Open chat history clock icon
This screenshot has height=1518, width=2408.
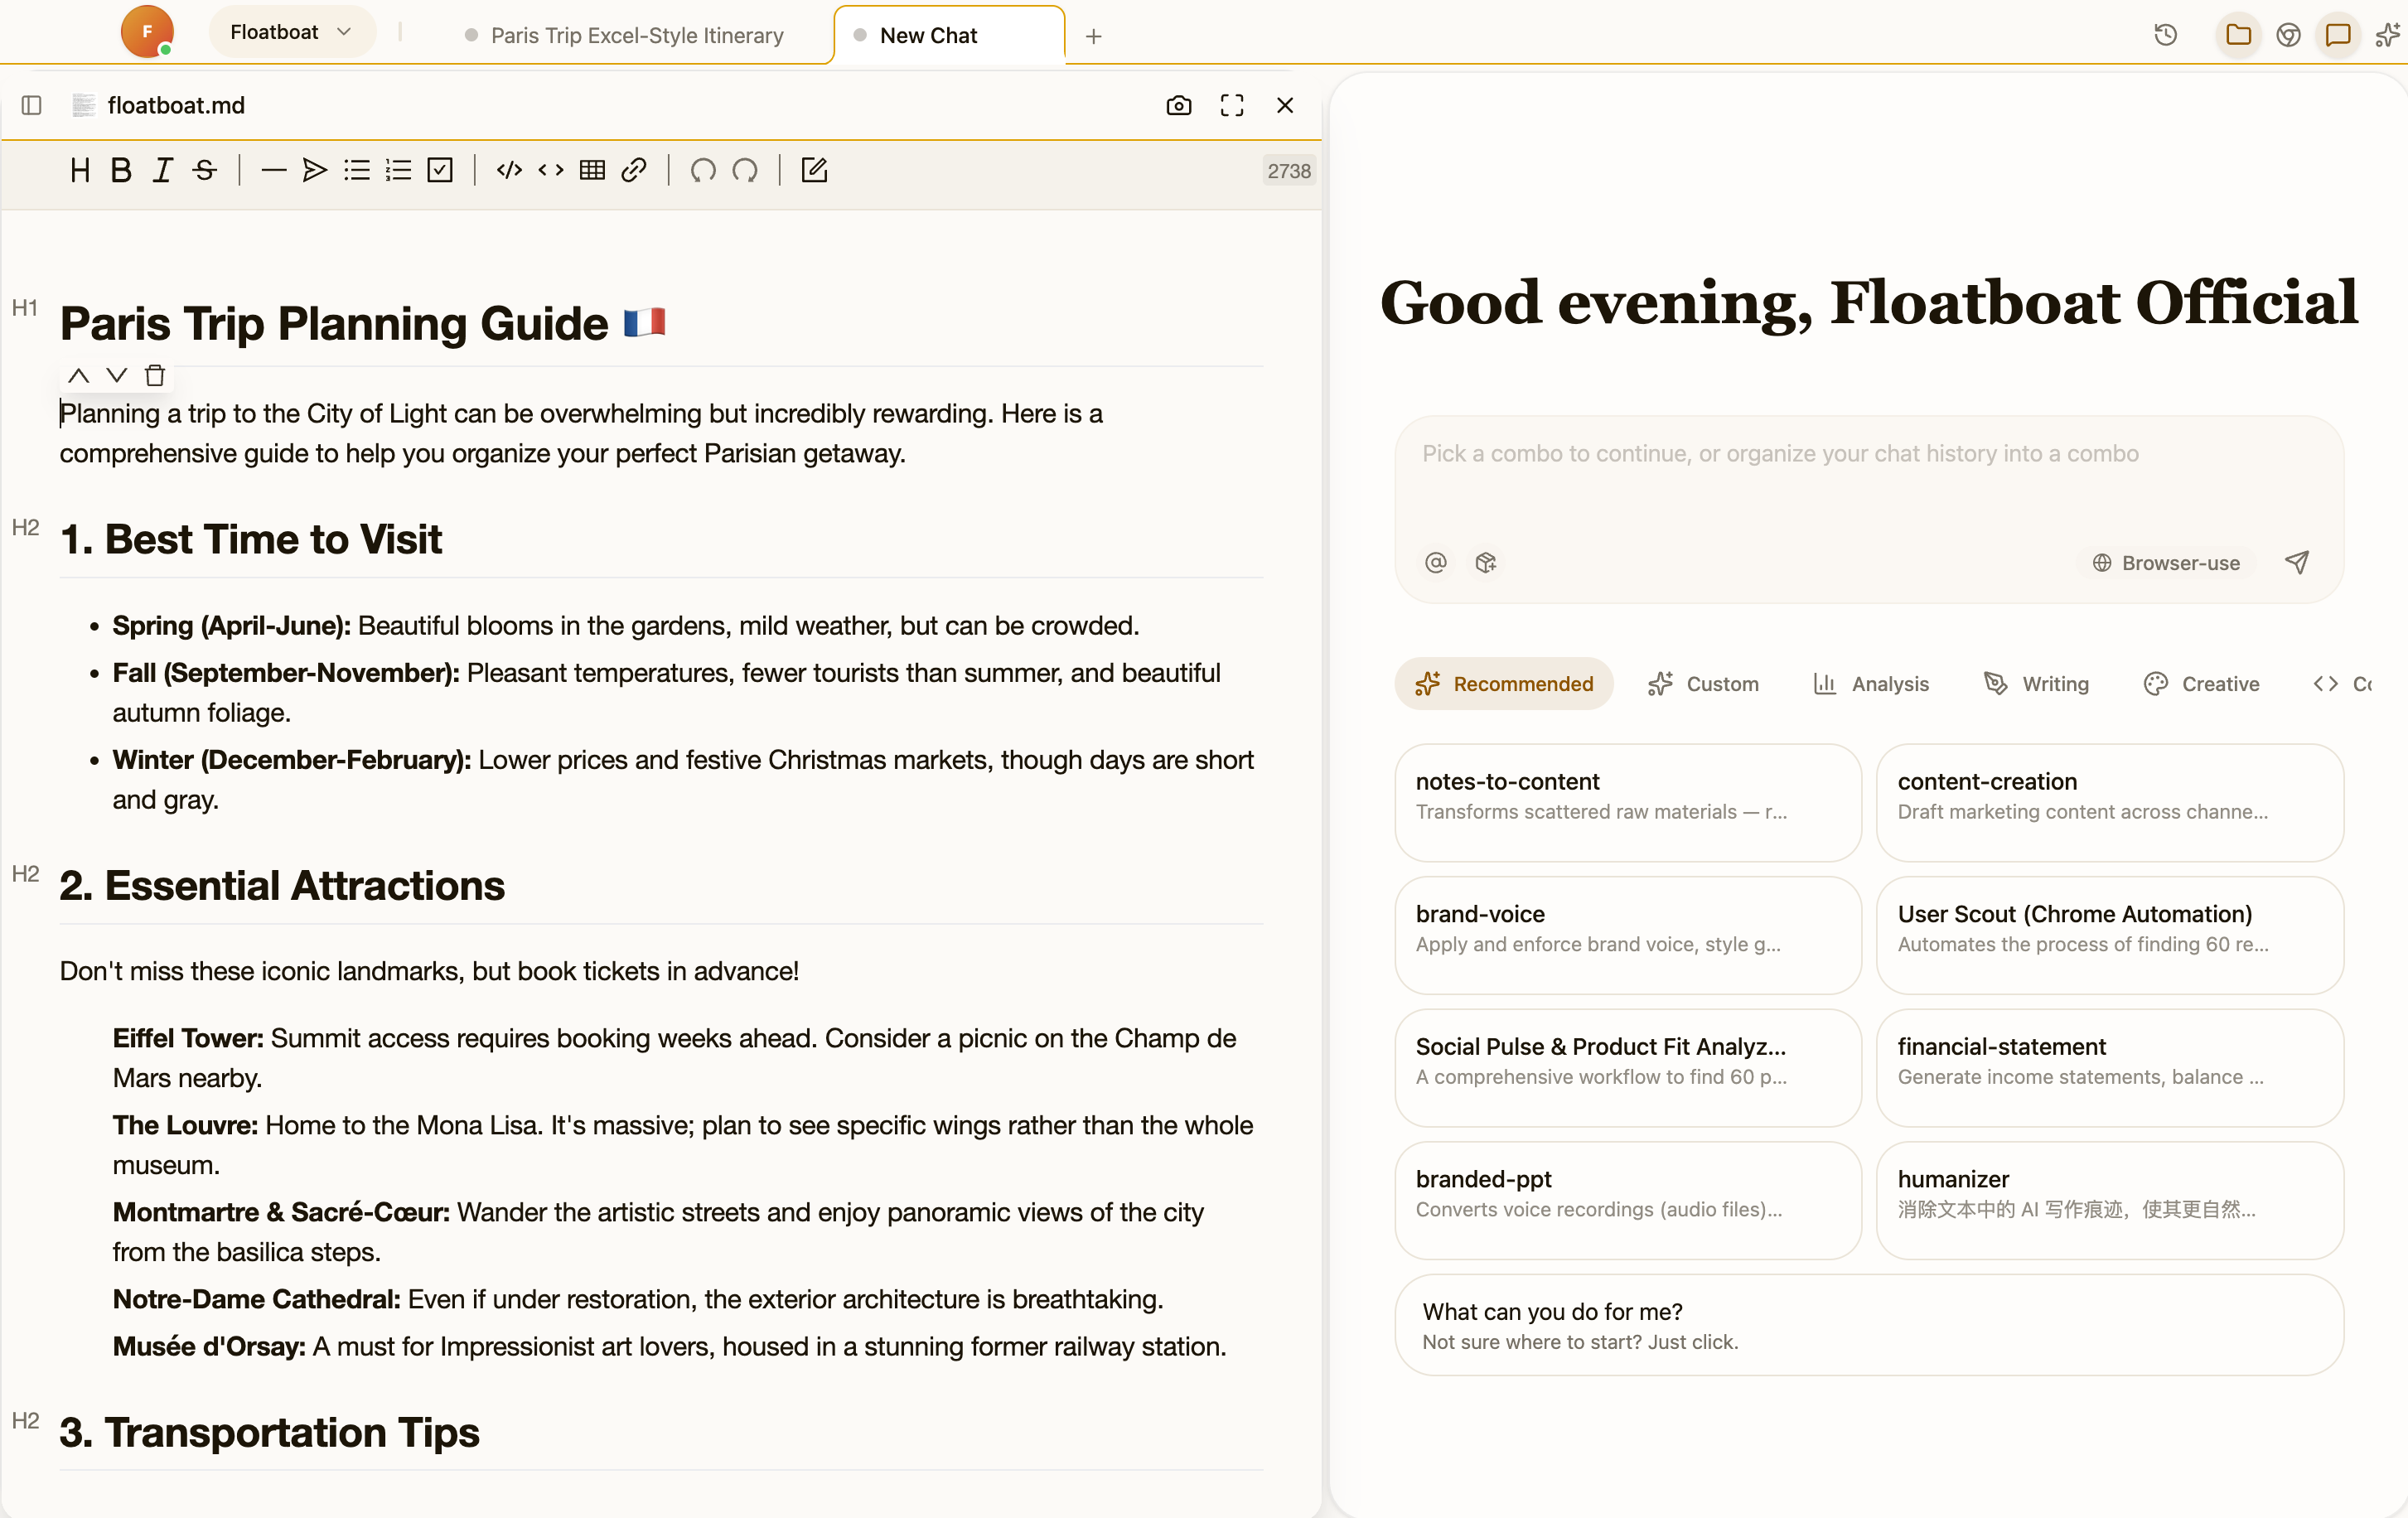pos(2166,35)
